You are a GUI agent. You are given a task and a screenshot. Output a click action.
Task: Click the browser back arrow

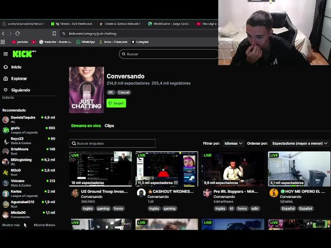coord(3,33)
